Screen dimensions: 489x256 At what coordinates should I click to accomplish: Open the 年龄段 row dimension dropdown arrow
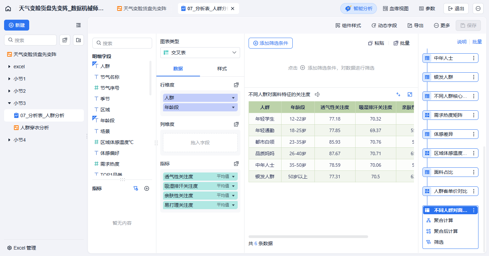[233, 107]
